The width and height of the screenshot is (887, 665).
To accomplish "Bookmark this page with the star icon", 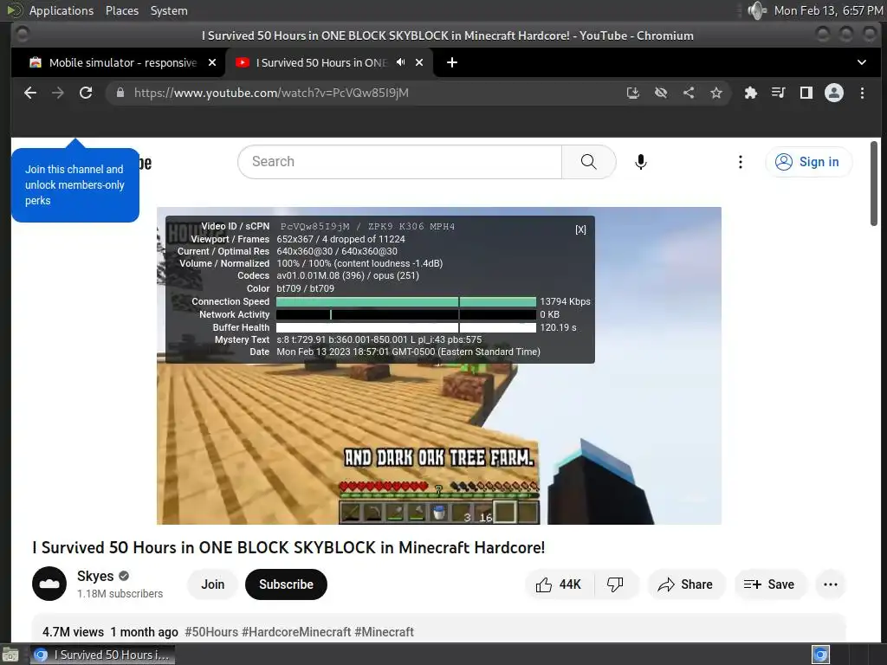I will (x=716, y=93).
